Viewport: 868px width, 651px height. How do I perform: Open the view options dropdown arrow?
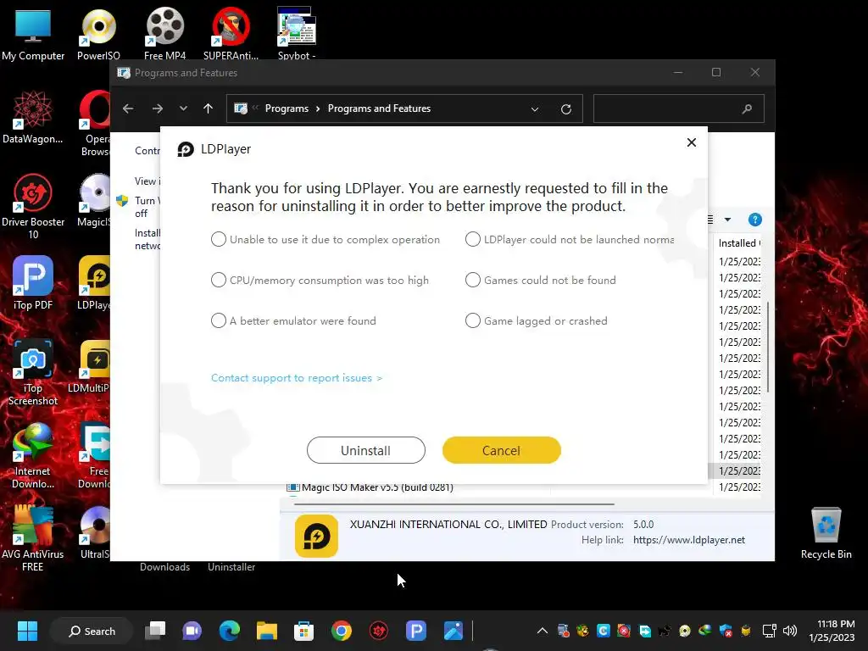(x=727, y=220)
